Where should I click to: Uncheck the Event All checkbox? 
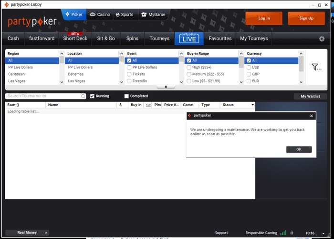coord(129,60)
